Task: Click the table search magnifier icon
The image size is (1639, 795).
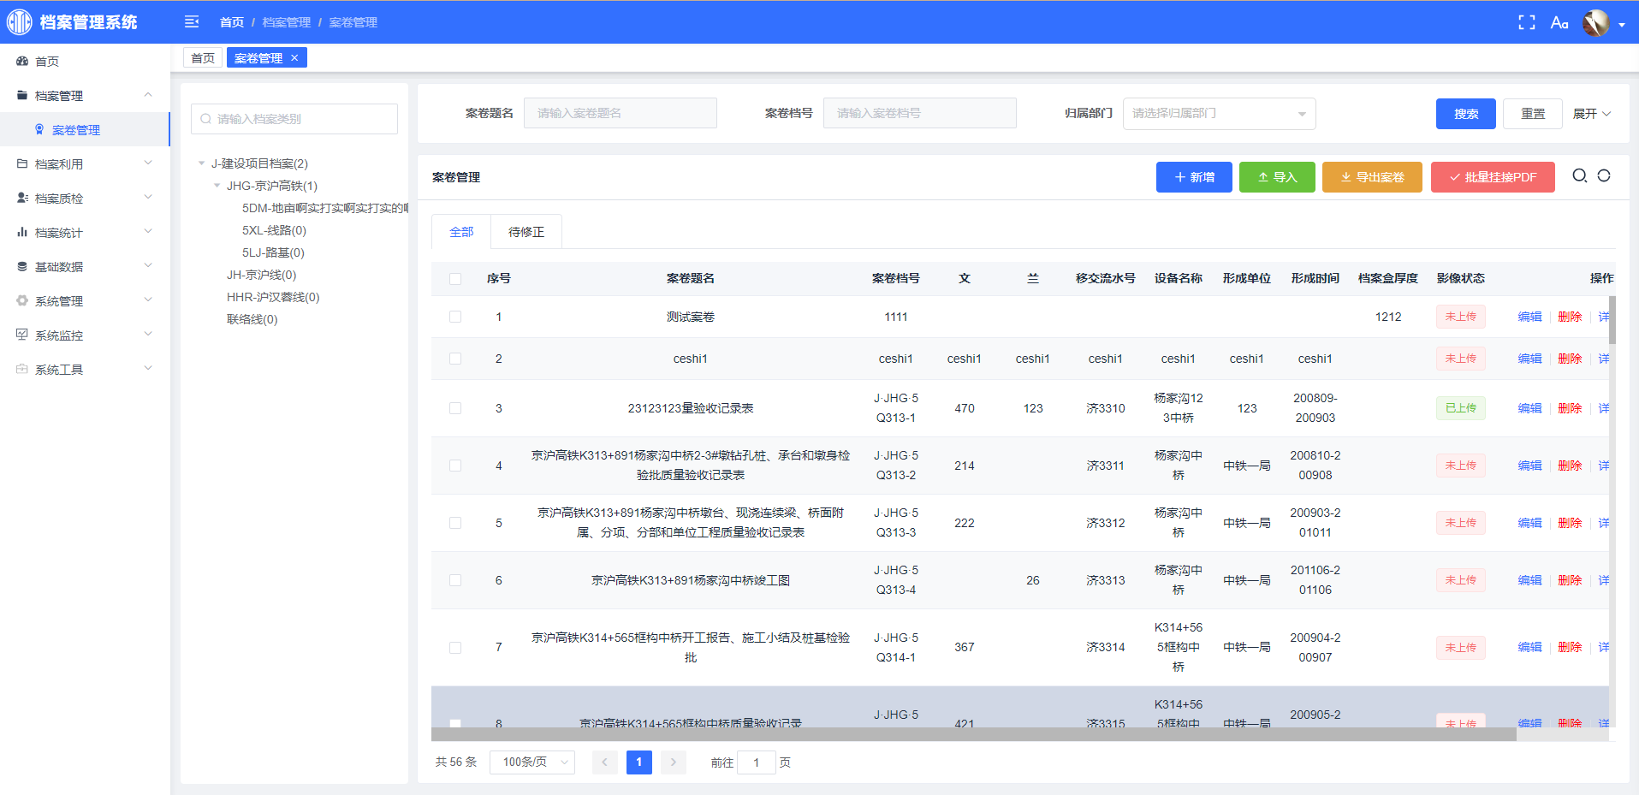Action: pyautogui.click(x=1580, y=175)
